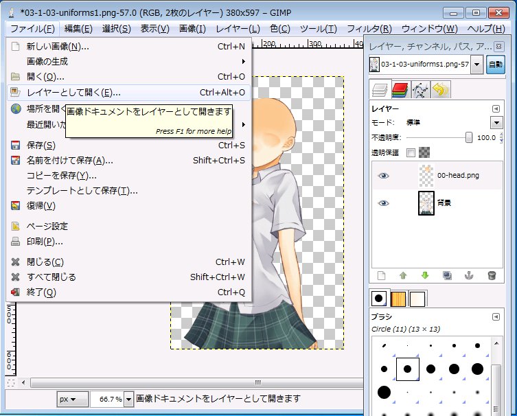Choose テンプレートとして保存 menu entry

pos(128,191)
